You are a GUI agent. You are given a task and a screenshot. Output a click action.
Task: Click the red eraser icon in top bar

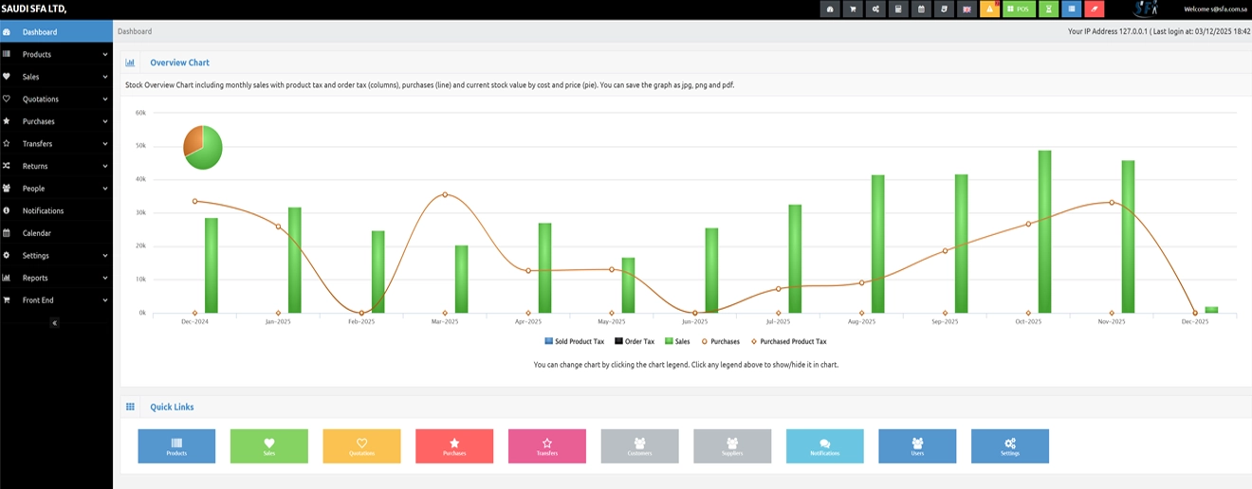pos(1094,9)
